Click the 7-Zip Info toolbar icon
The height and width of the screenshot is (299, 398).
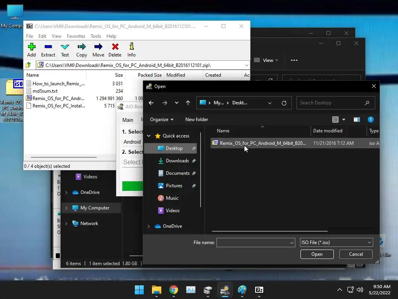pyautogui.click(x=131, y=46)
